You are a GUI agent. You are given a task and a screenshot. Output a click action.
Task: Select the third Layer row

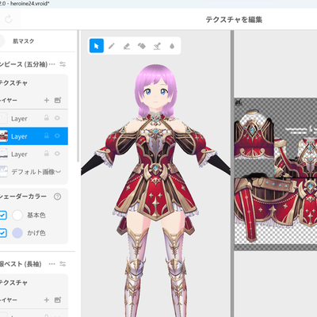pyautogui.click(x=34, y=154)
